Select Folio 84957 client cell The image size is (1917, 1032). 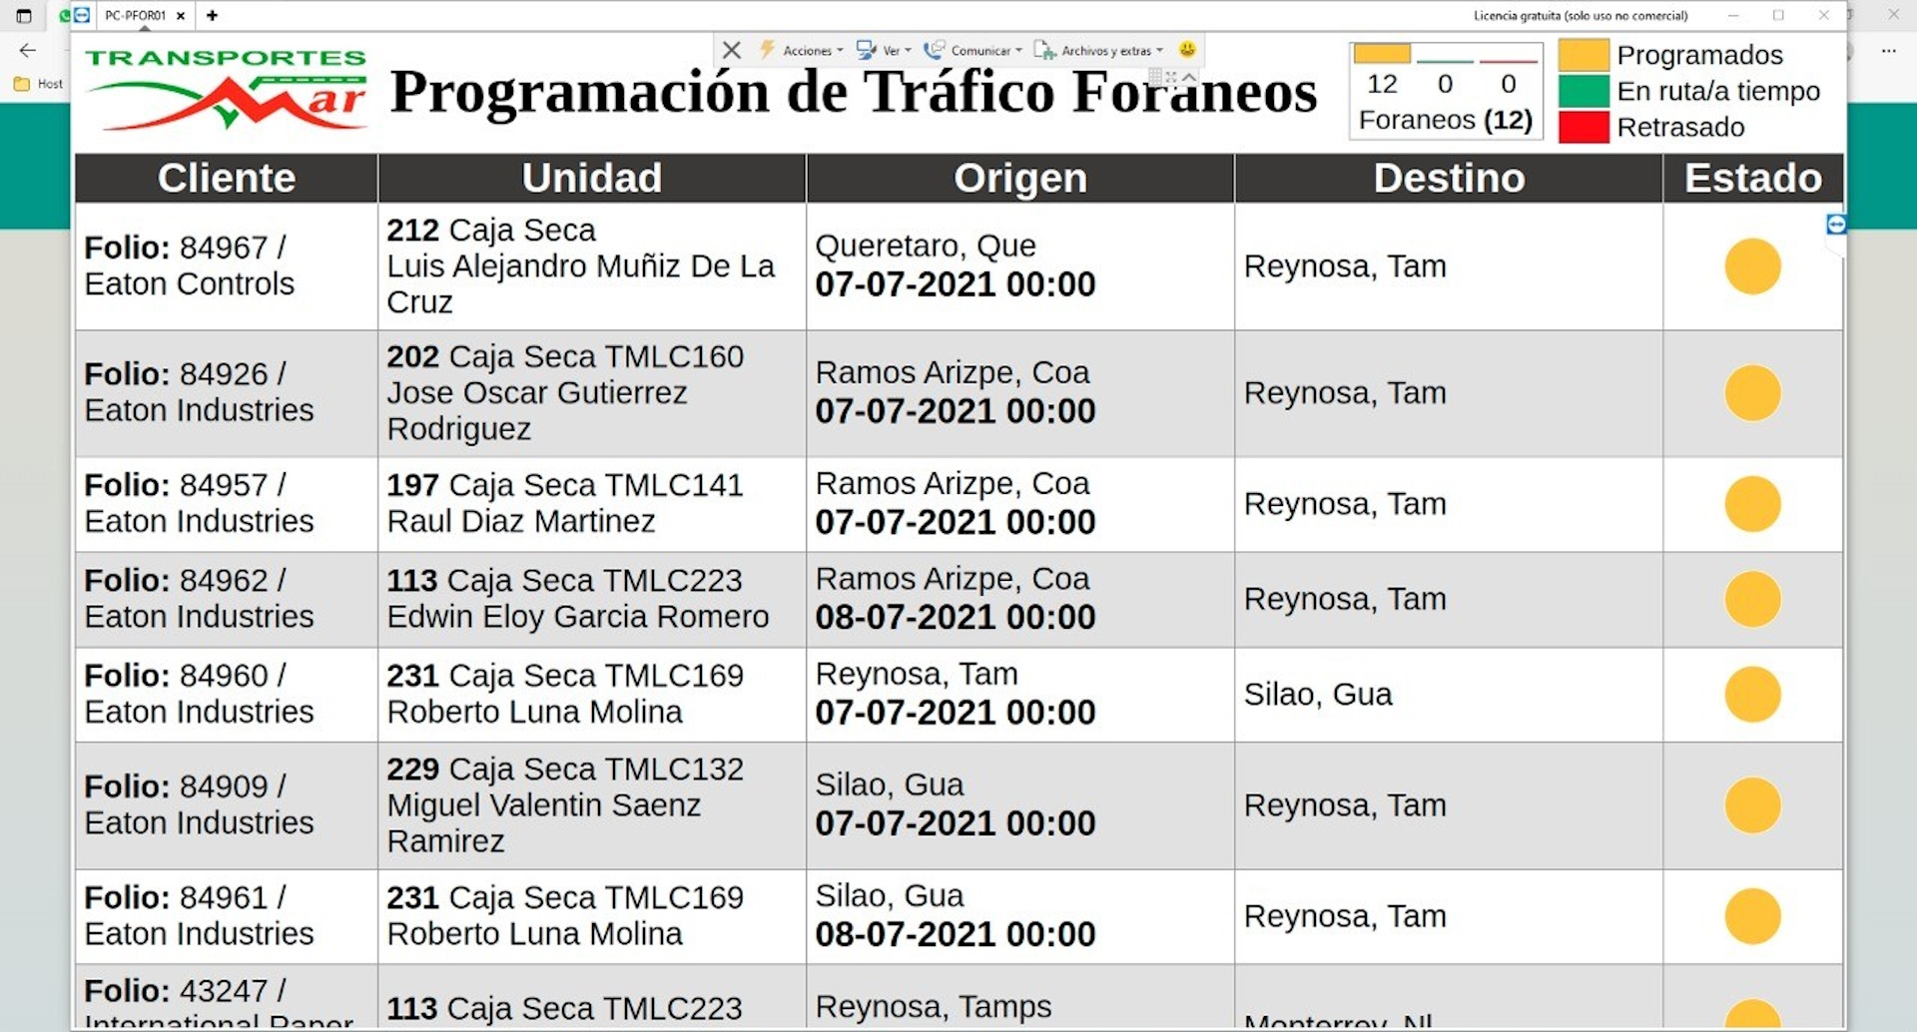[x=227, y=504]
